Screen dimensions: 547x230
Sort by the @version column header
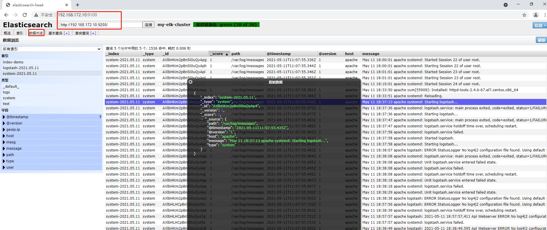331,54
